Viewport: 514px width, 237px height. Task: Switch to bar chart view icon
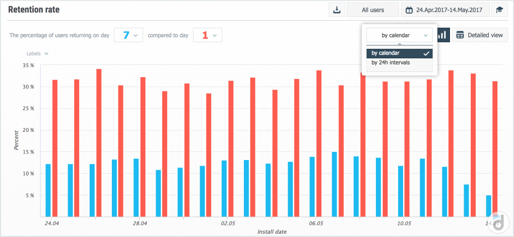442,35
